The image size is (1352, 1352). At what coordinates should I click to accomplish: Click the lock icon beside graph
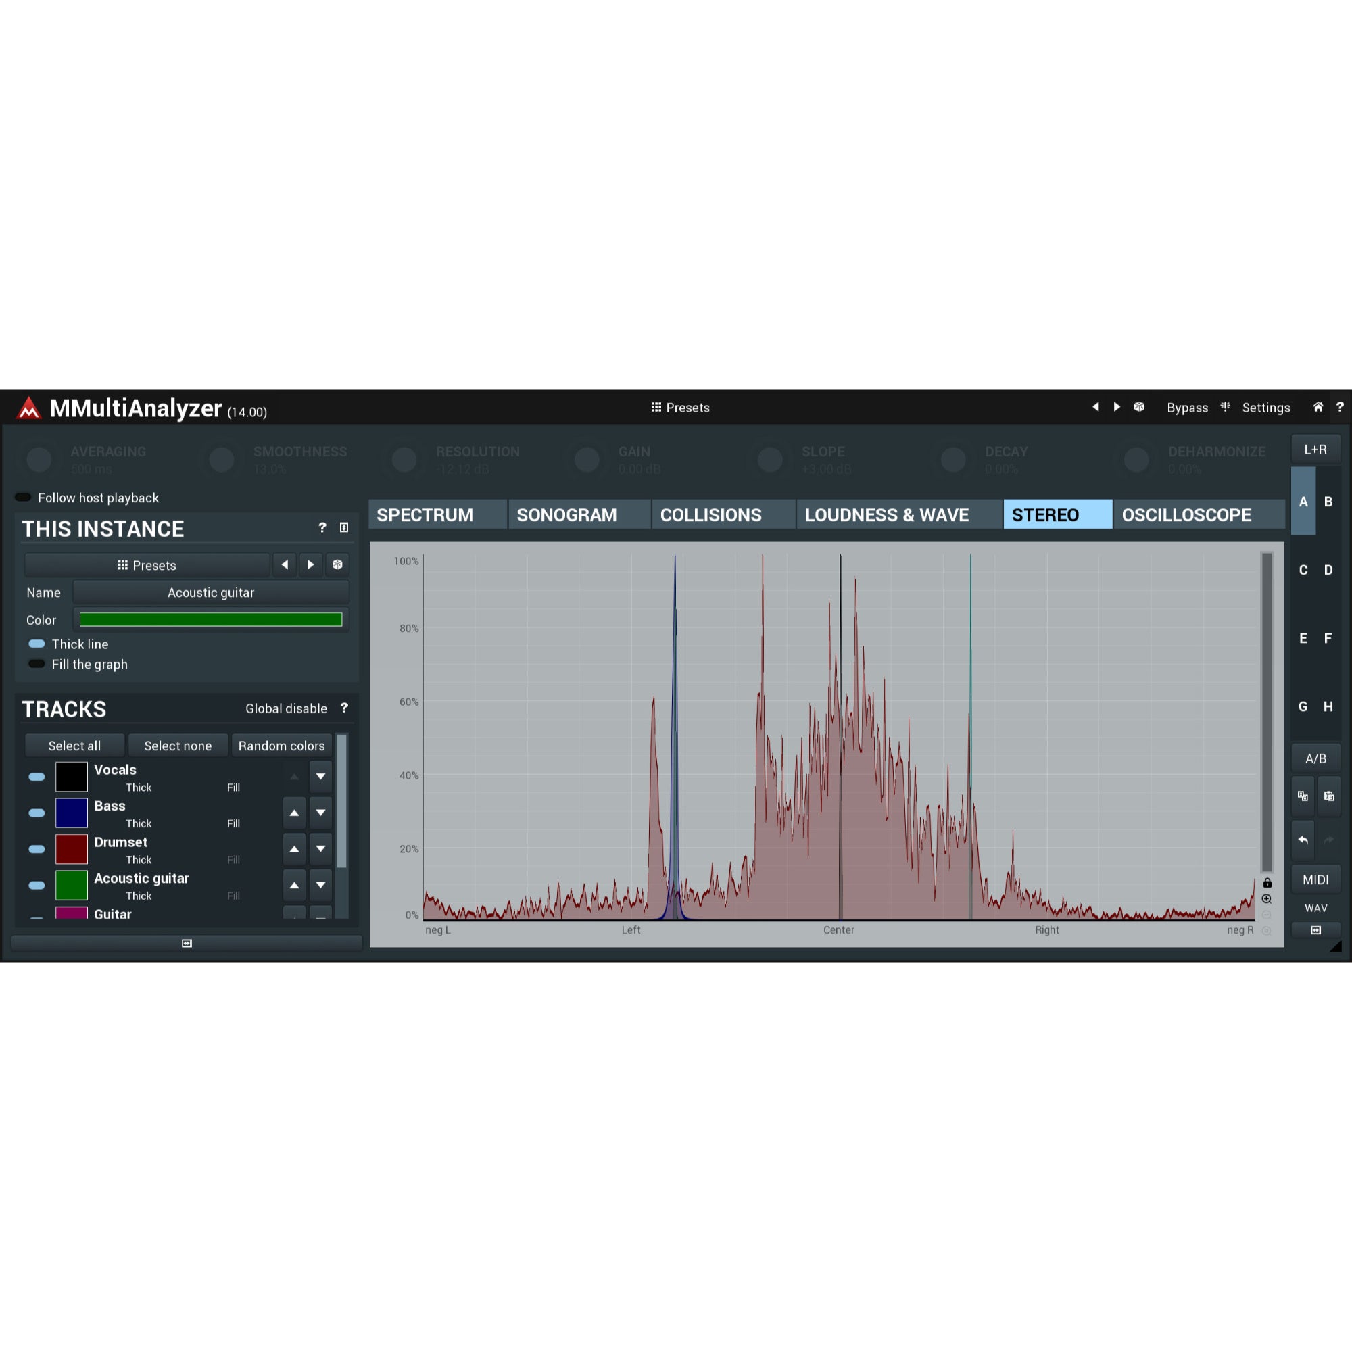tap(1267, 882)
